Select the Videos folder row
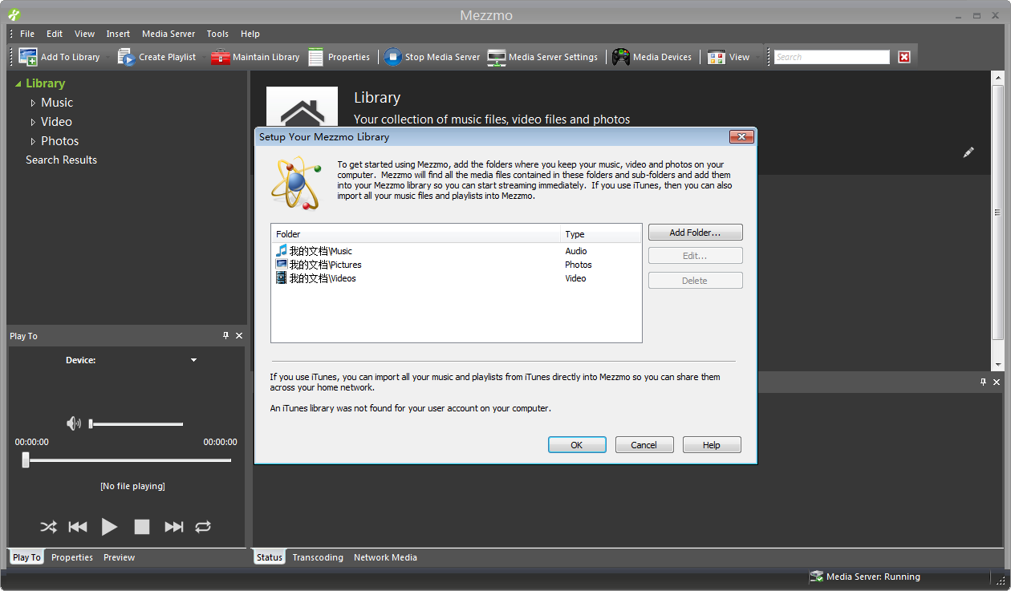Image resolution: width=1011 pixels, height=591 pixels. [x=457, y=278]
